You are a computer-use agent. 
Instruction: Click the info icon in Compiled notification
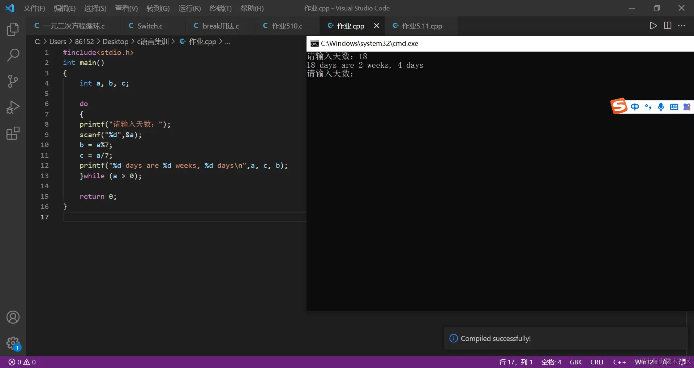click(453, 338)
